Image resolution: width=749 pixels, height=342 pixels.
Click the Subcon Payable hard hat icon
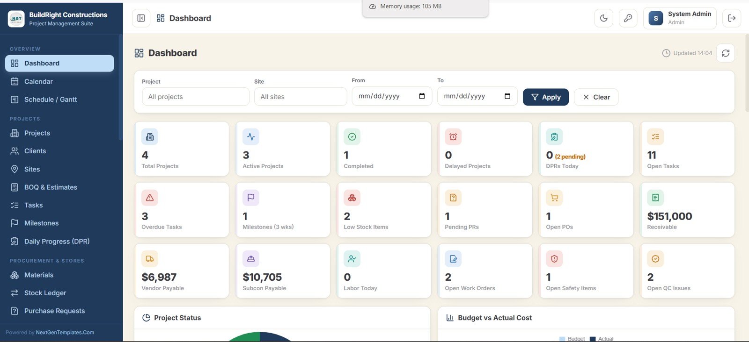(251, 259)
